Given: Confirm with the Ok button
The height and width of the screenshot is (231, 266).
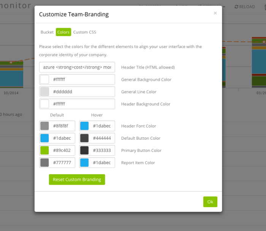Looking at the screenshot, I should (210, 202).
